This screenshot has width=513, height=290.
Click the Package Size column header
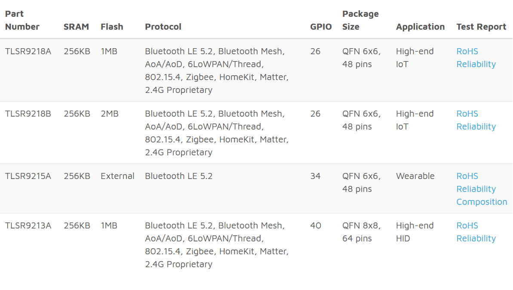click(360, 20)
